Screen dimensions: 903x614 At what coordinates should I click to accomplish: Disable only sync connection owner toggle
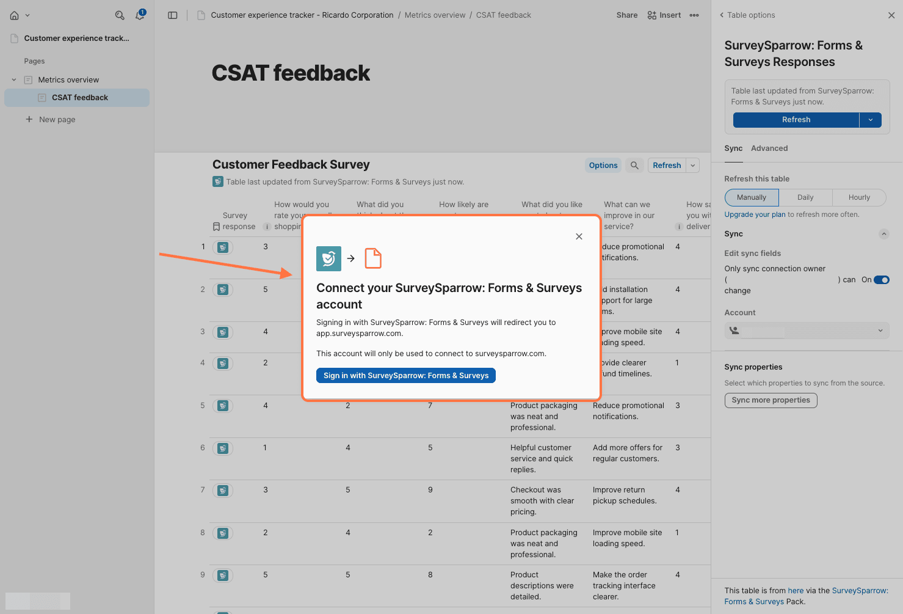coord(881,280)
